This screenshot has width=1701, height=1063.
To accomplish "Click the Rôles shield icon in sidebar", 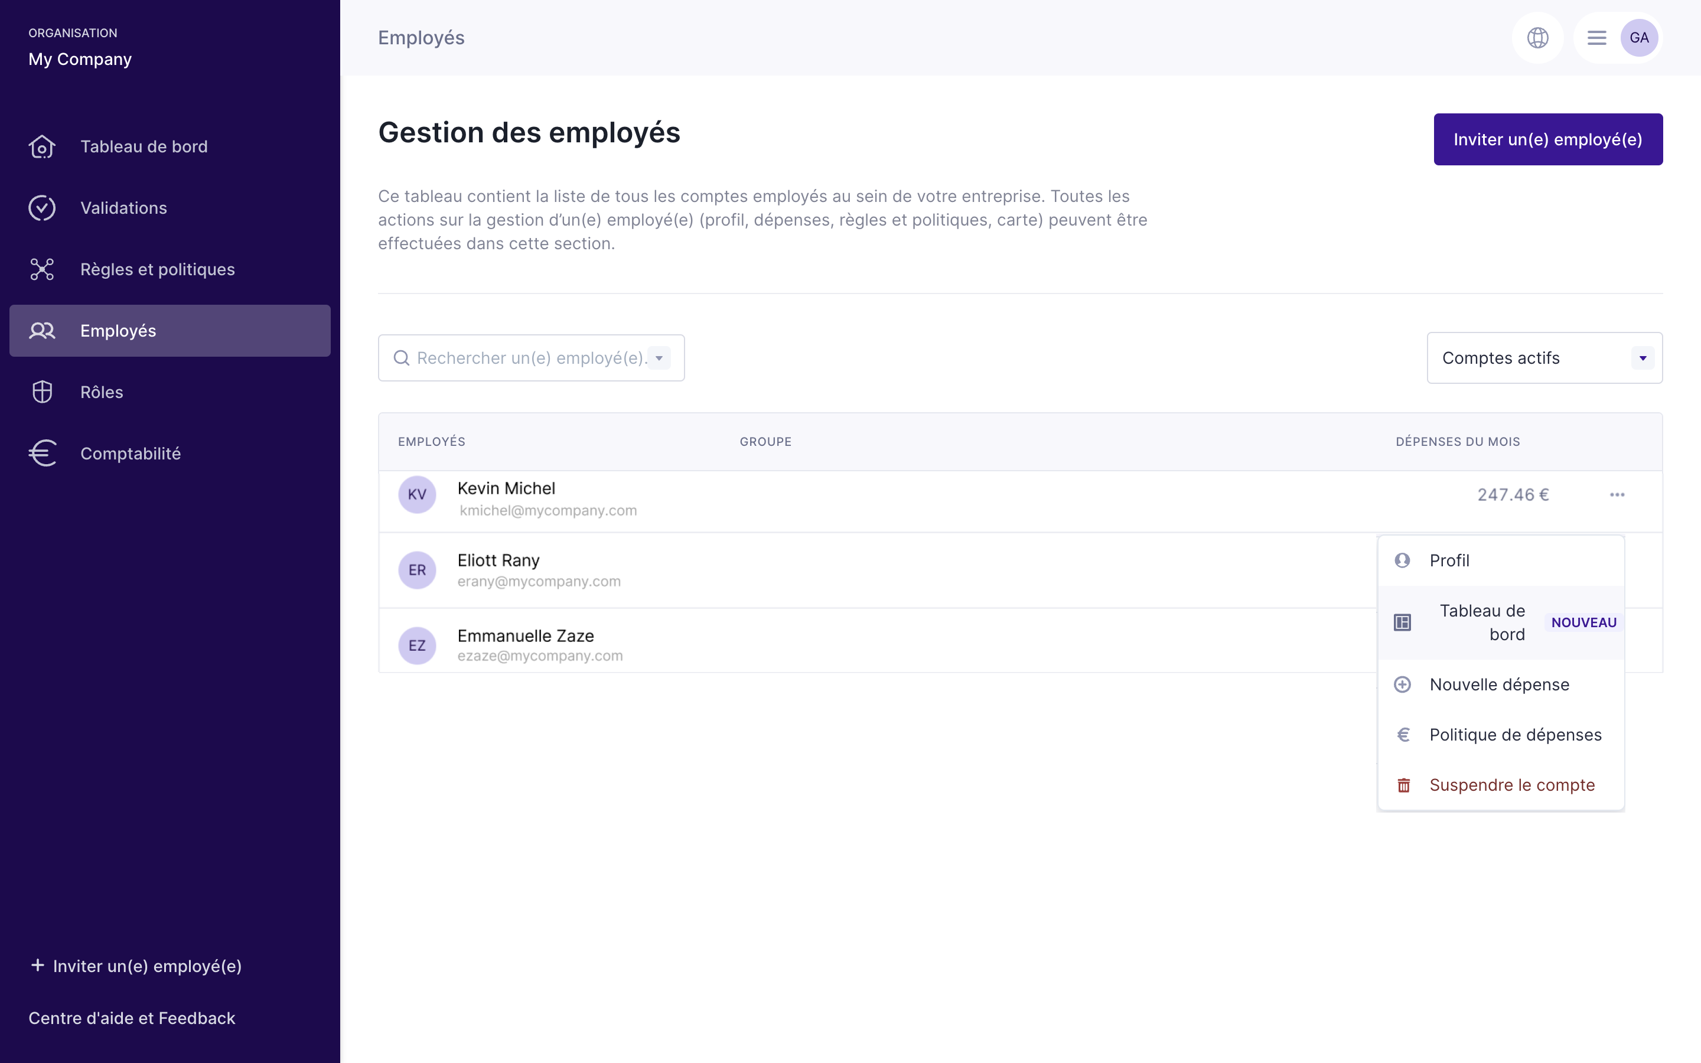I will [42, 392].
